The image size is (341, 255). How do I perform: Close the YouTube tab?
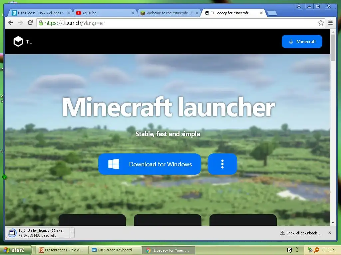click(133, 13)
